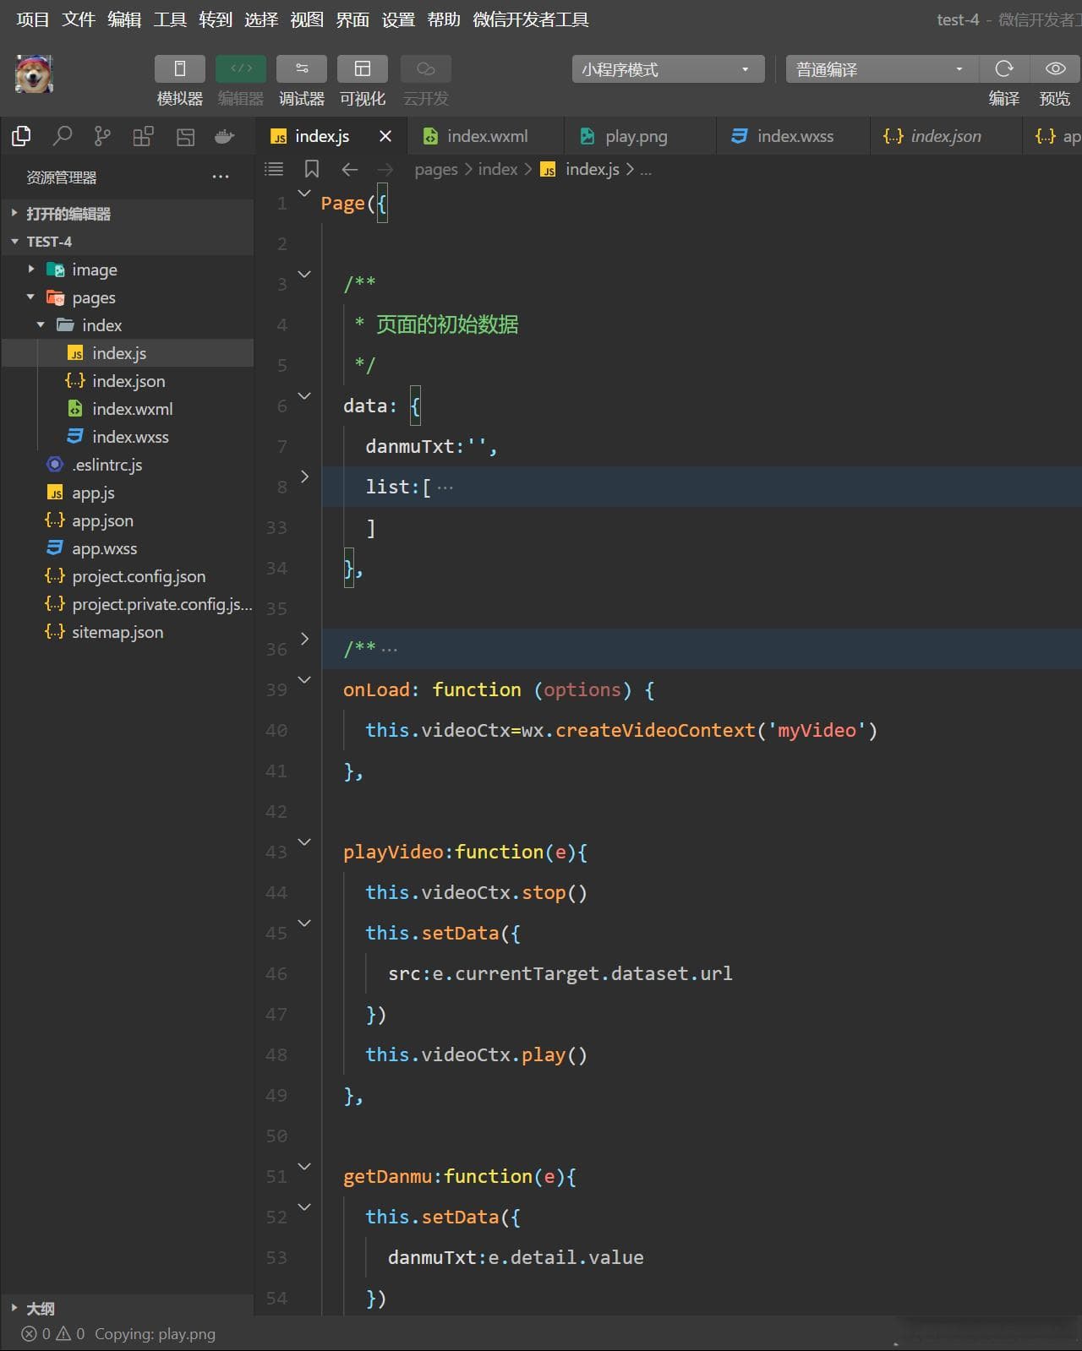Expand the 打开的编辑器 section

point(127,214)
